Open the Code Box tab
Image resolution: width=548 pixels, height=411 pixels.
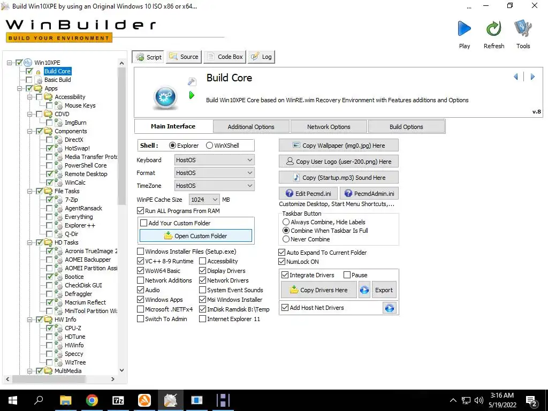(225, 57)
